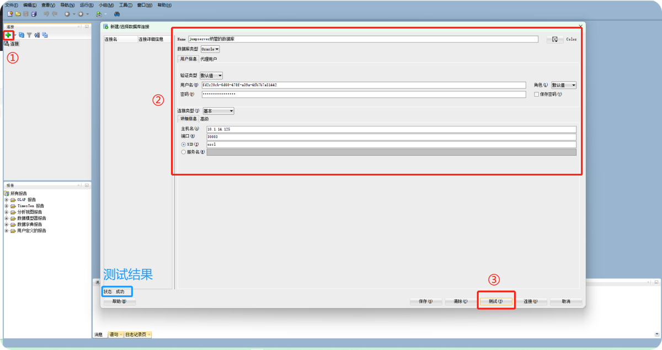
Task: Open the 查看 menu
Action: (x=48, y=5)
